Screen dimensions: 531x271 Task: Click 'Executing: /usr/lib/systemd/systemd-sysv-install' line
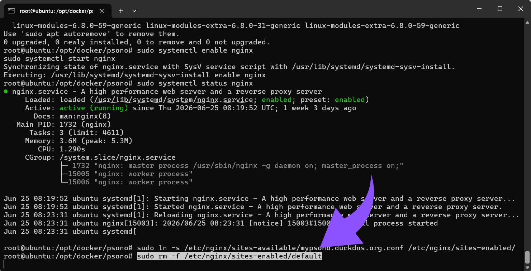point(134,75)
